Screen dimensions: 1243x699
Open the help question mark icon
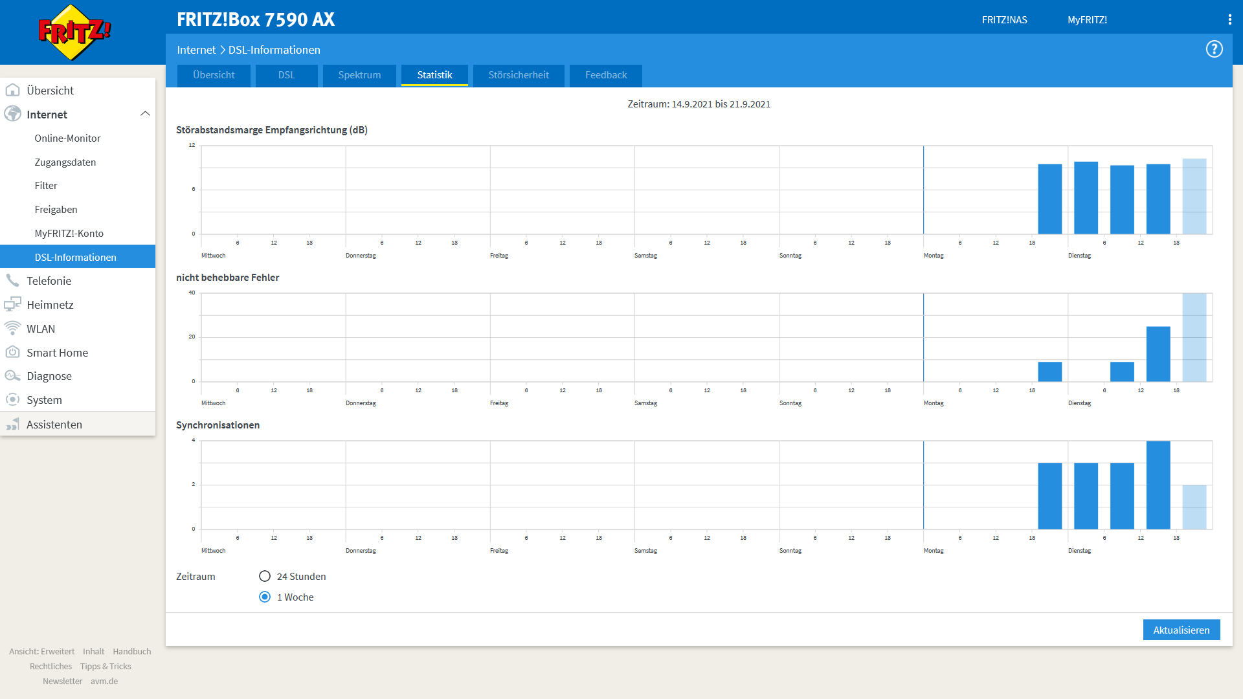coord(1214,49)
